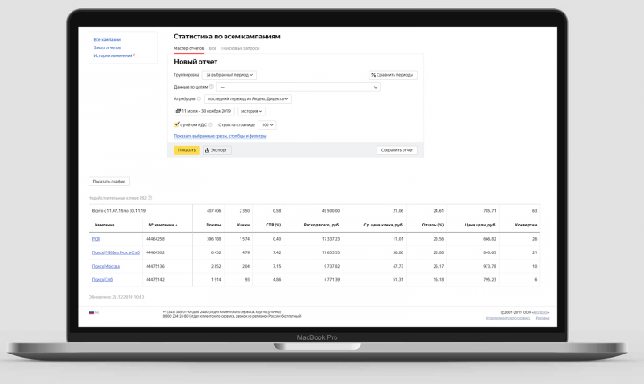Open the РСЯ campaign link
The height and width of the screenshot is (384, 644).
click(96, 239)
